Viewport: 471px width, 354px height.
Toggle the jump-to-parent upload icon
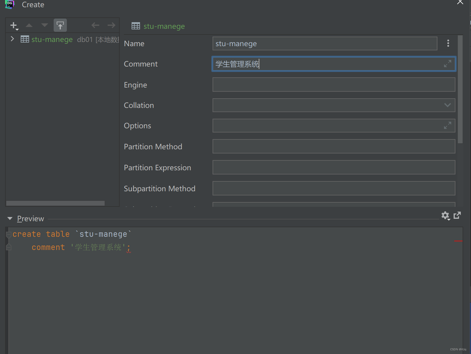pyautogui.click(x=60, y=25)
